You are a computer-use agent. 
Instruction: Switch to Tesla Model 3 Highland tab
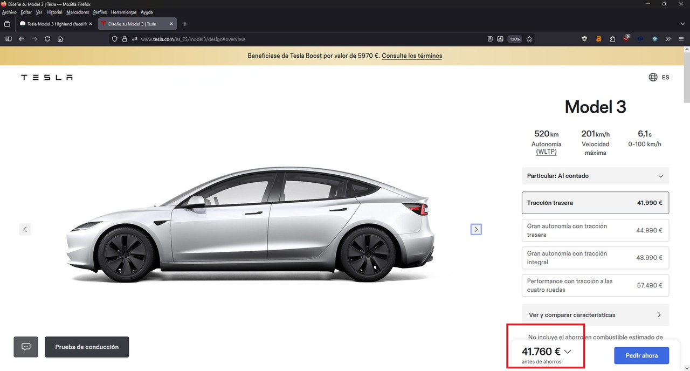pyautogui.click(x=56, y=24)
